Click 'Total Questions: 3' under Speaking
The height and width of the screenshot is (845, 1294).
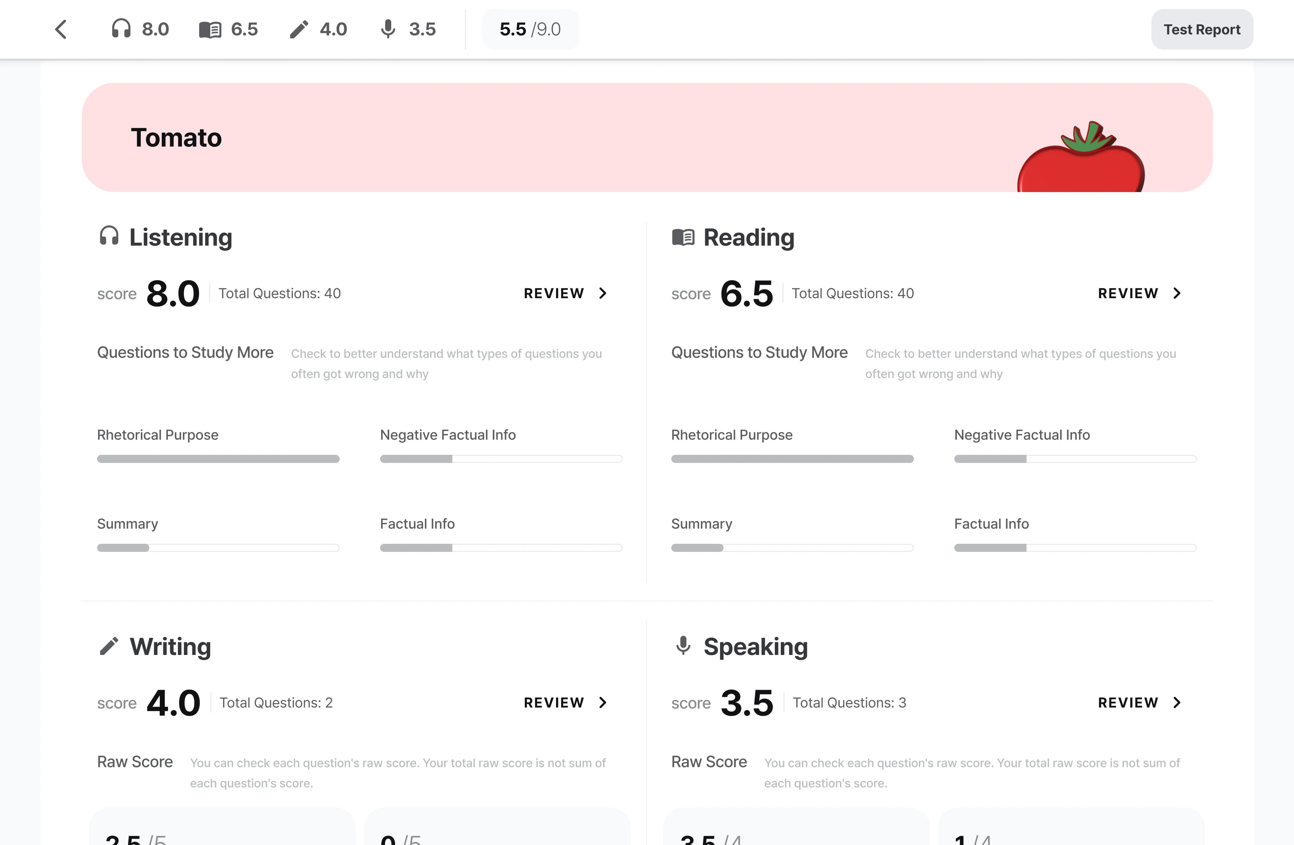(849, 702)
